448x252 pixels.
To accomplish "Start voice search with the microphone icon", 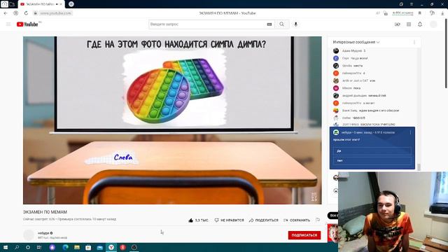I will [x=295, y=24].
